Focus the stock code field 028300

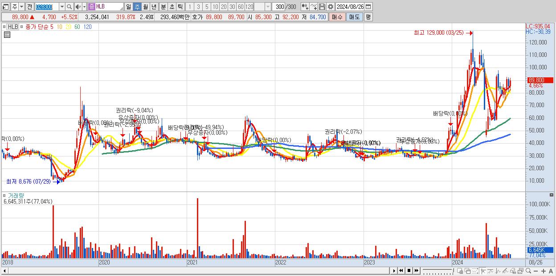[47, 7]
